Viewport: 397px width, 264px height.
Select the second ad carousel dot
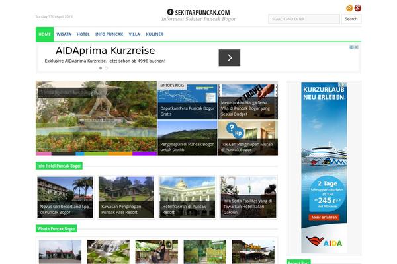[x=106, y=68]
